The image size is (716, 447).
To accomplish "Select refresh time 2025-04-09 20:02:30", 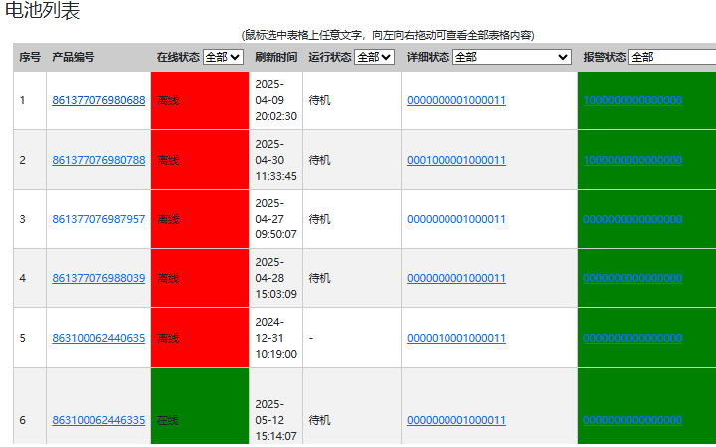I will (275, 100).
